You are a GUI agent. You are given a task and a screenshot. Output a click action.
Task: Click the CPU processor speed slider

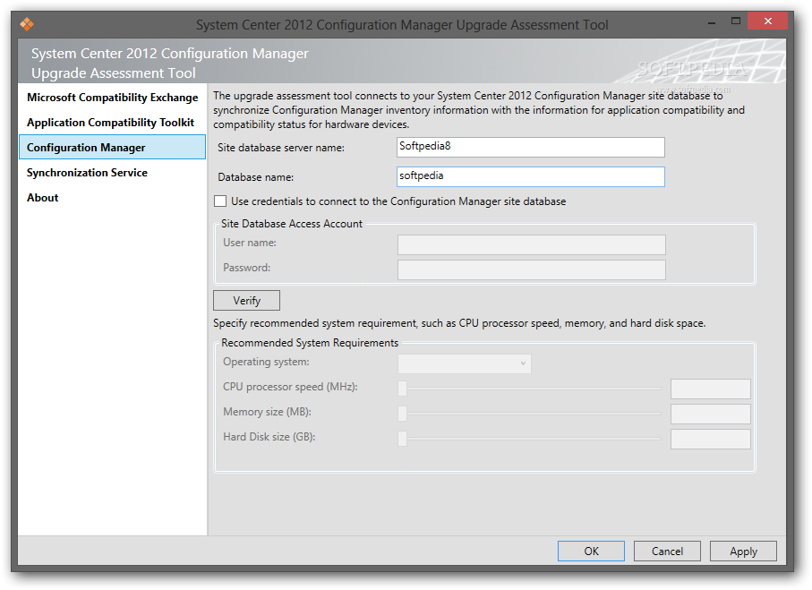pos(532,388)
